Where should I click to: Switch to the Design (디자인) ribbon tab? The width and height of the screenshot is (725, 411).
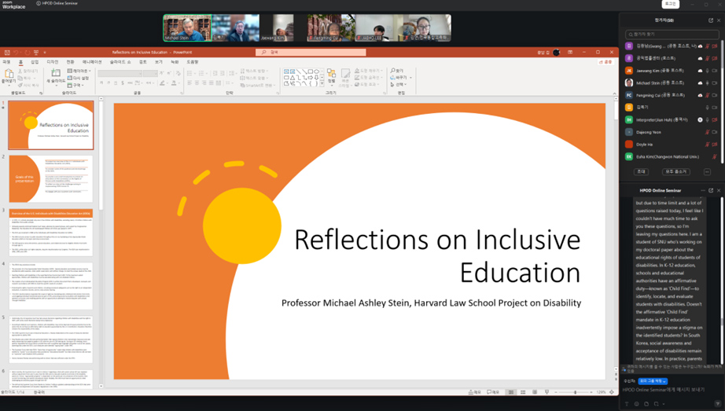coord(52,62)
